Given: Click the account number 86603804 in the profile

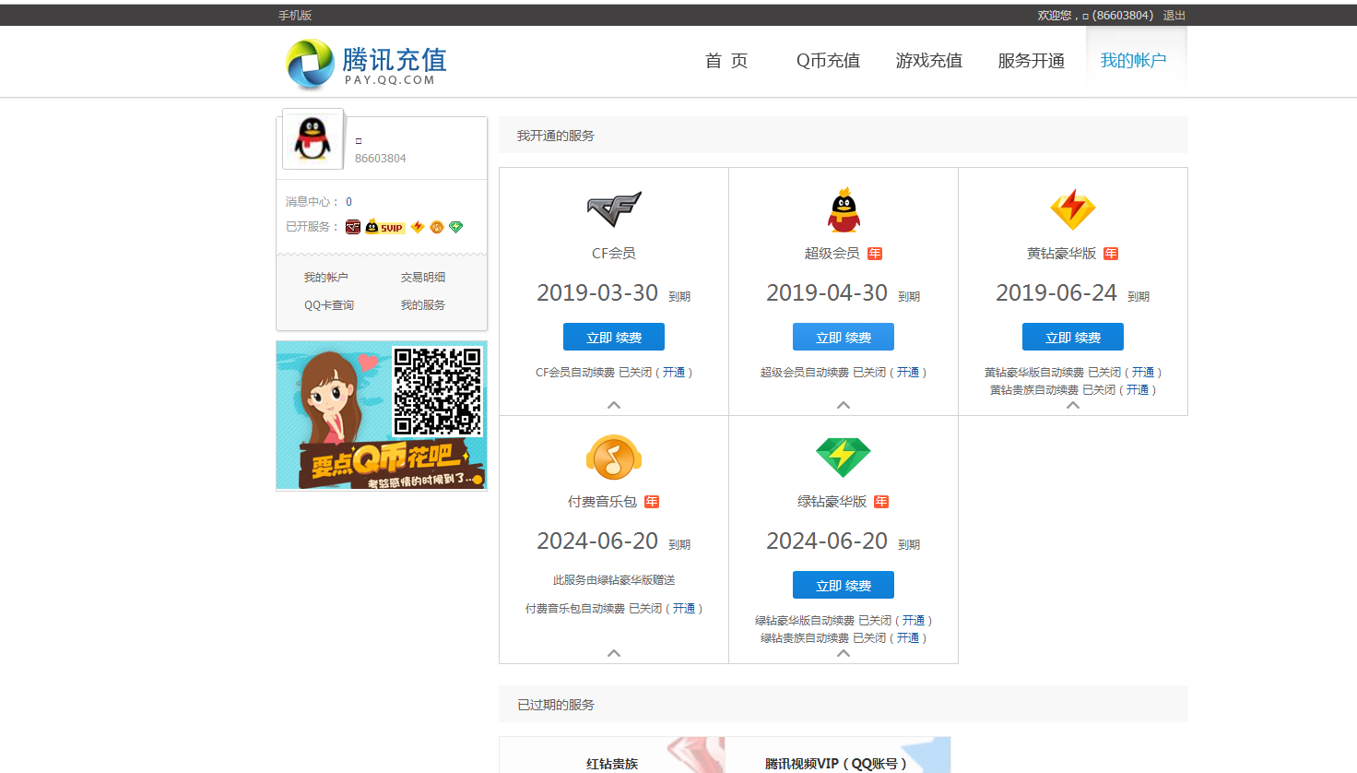Looking at the screenshot, I should [381, 159].
